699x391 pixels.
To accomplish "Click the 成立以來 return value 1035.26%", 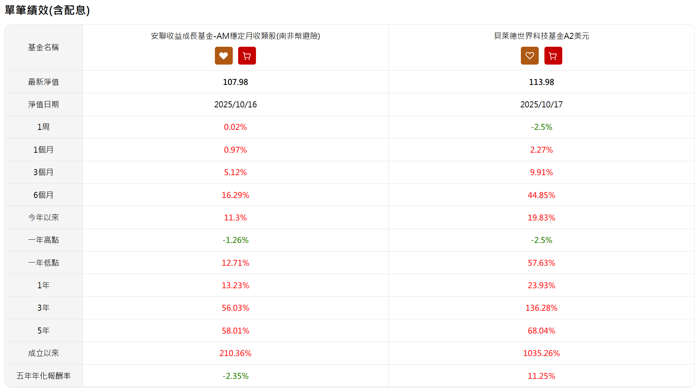I will 541,353.
